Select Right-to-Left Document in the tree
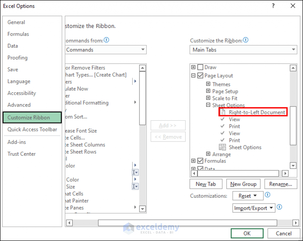The width and height of the screenshot is (303, 241). pyautogui.click(x=253, y=112)
